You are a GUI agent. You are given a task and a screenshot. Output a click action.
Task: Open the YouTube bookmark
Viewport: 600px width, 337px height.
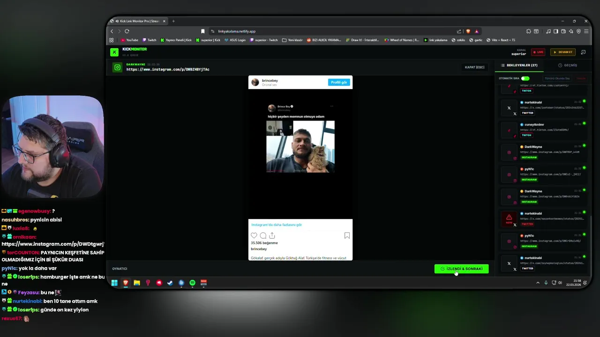point(130,40)
